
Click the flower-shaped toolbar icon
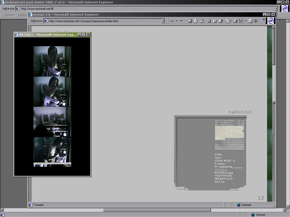coord(256,21)
